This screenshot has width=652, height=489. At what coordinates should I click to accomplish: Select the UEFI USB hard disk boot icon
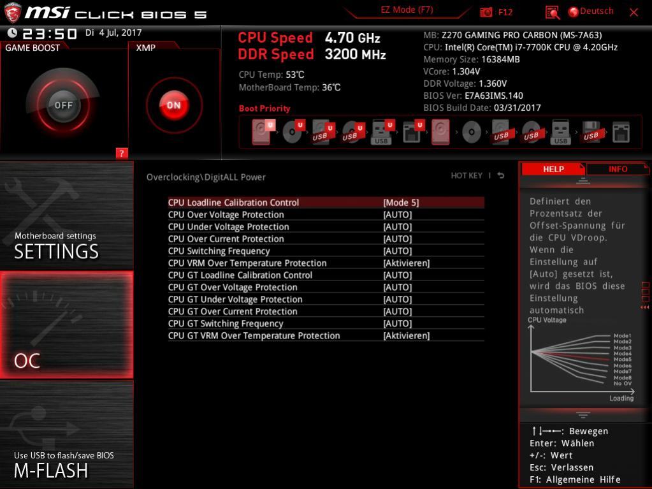coord(323,132)
